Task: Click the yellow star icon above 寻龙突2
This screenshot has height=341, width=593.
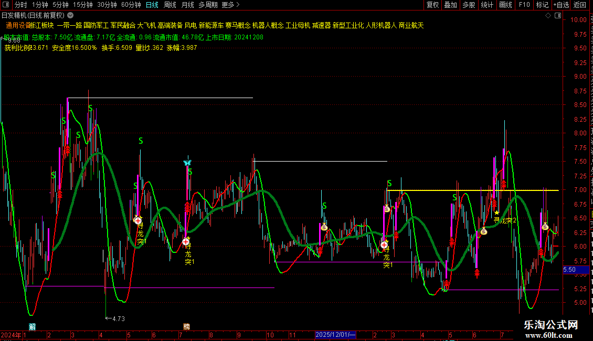Action: (496, 213)
